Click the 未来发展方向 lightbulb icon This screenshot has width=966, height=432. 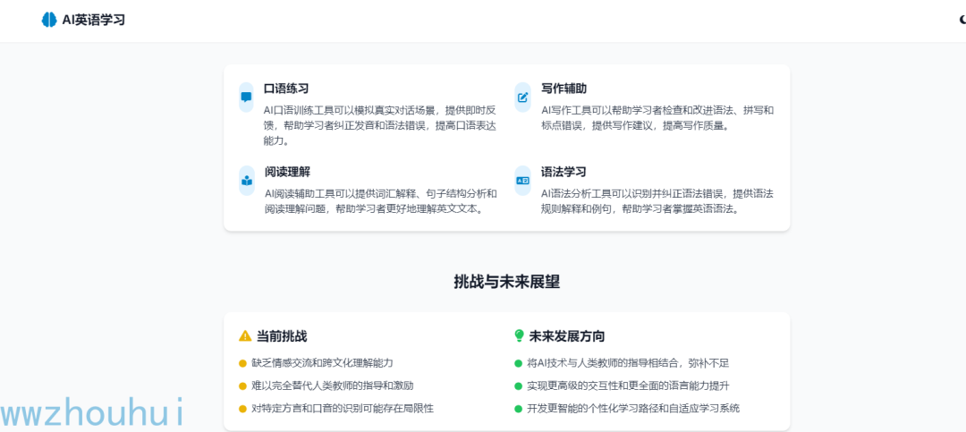[520, 336]
